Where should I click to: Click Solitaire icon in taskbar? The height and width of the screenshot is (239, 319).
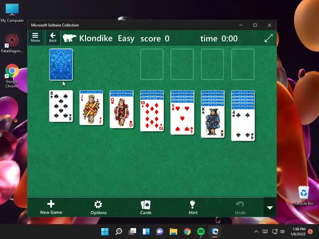pos(215,232)
